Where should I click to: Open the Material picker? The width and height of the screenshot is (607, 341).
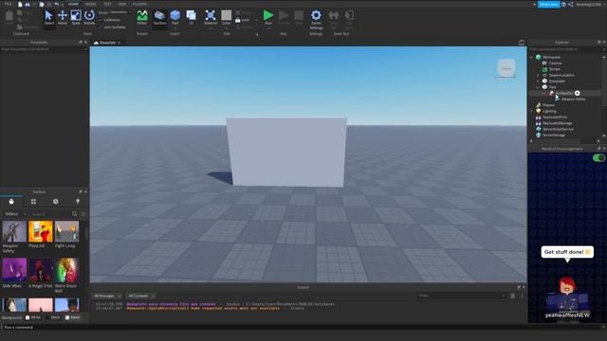click(x=211, y=18)
